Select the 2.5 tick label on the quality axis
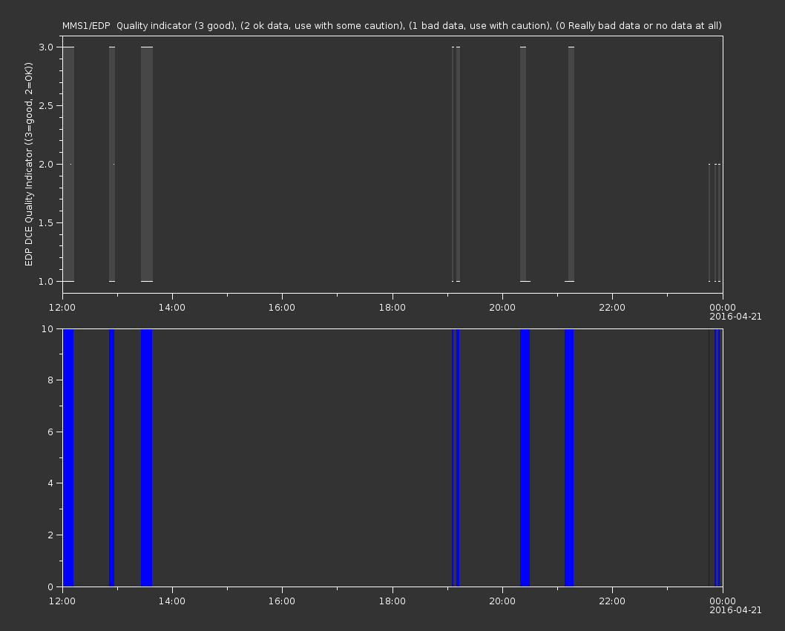Image resolution: width=785 pixels, height=631 pixels. 46,105
